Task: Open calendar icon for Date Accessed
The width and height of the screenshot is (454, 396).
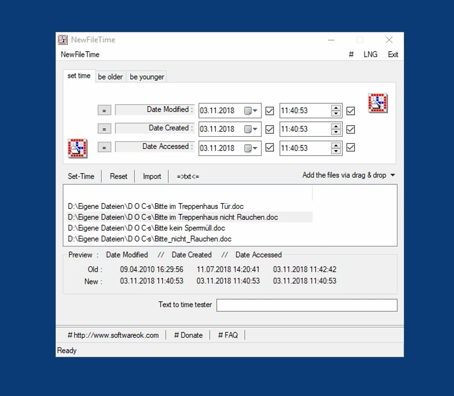Action: pos(247,149)
